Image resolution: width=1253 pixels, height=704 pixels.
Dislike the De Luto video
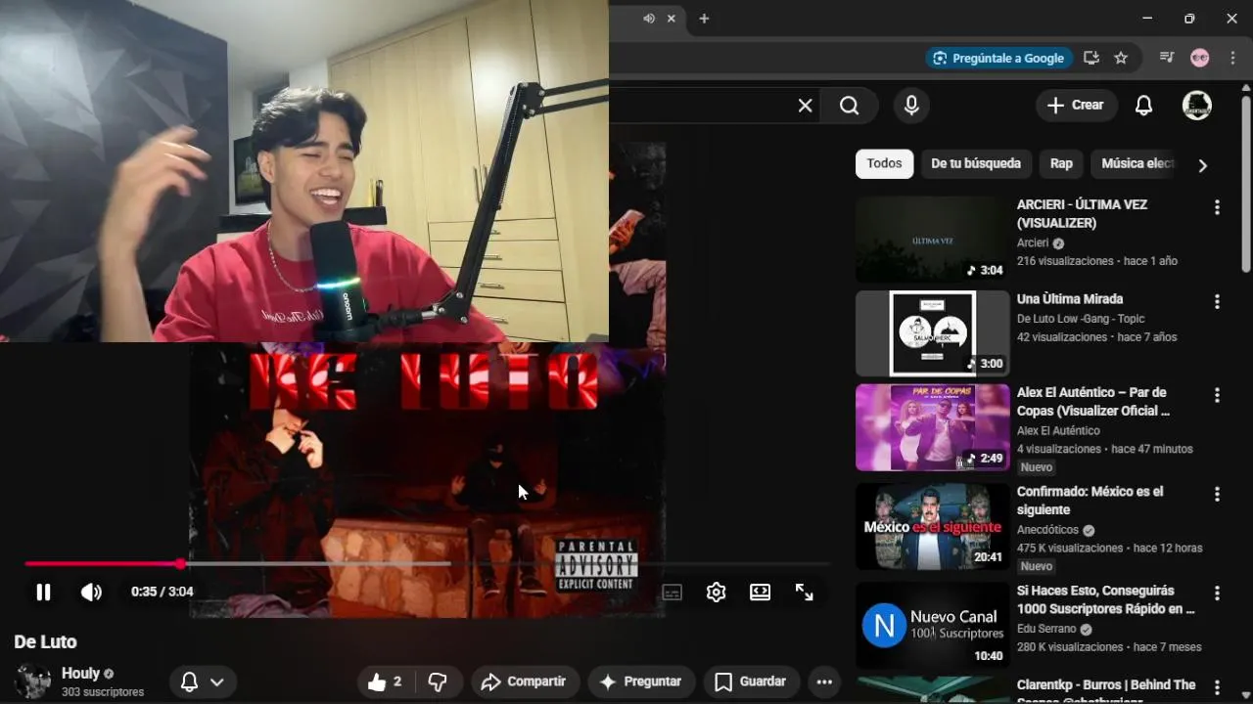pyautogui.click(x=438, y=682)
